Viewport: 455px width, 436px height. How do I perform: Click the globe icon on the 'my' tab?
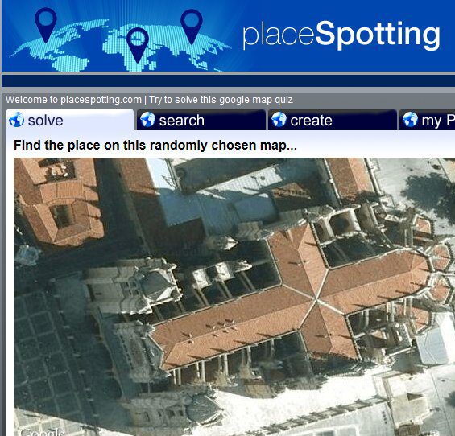pos(410,120)
